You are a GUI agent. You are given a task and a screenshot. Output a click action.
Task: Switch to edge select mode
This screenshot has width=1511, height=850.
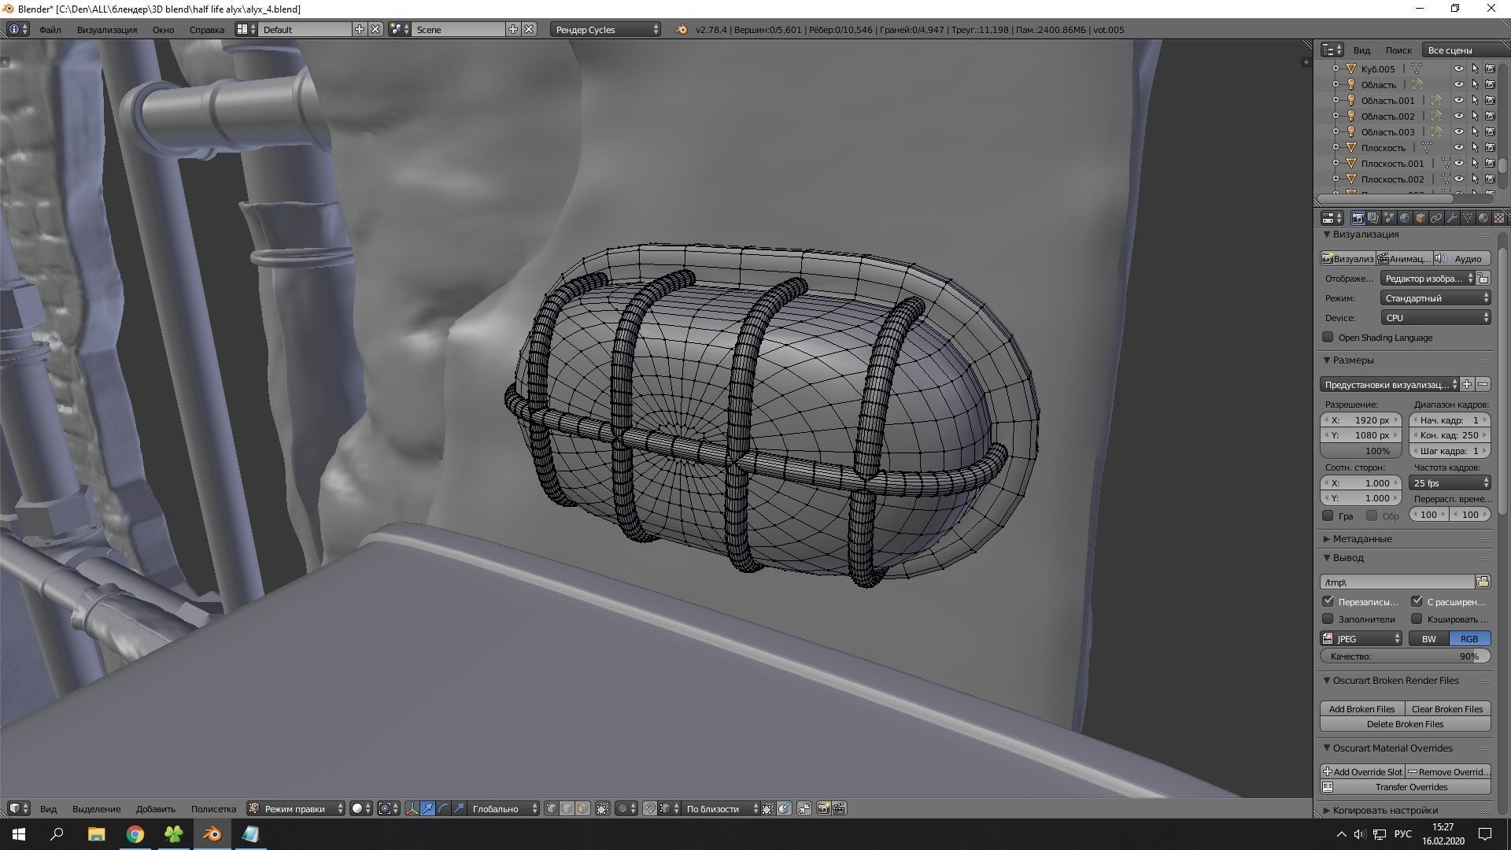click(x=567, y=808)
